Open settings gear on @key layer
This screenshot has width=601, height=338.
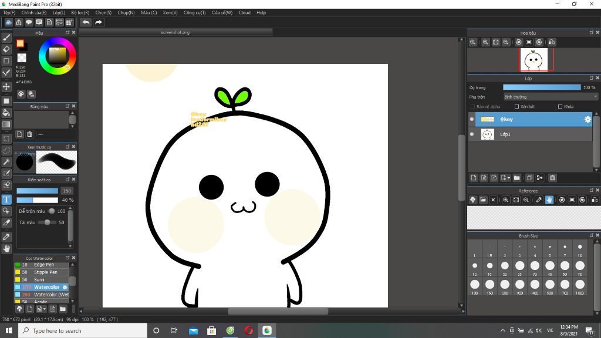point(587,119)
